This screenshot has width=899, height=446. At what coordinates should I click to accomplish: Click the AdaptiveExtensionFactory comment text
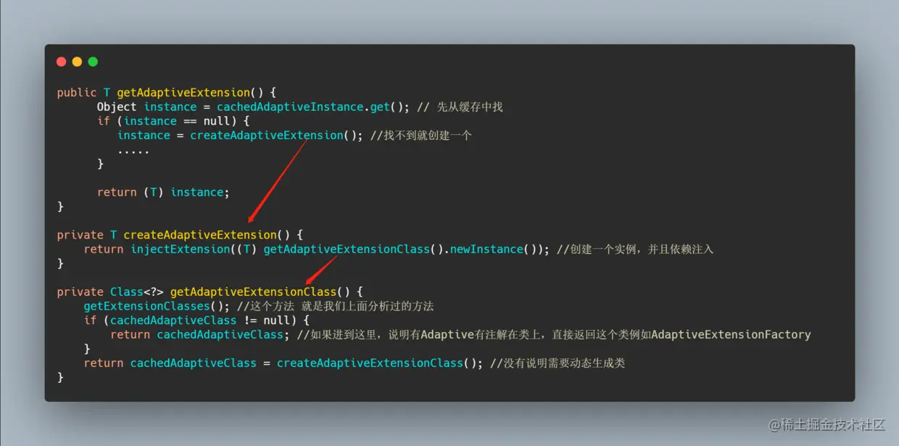tap(731, 335)
